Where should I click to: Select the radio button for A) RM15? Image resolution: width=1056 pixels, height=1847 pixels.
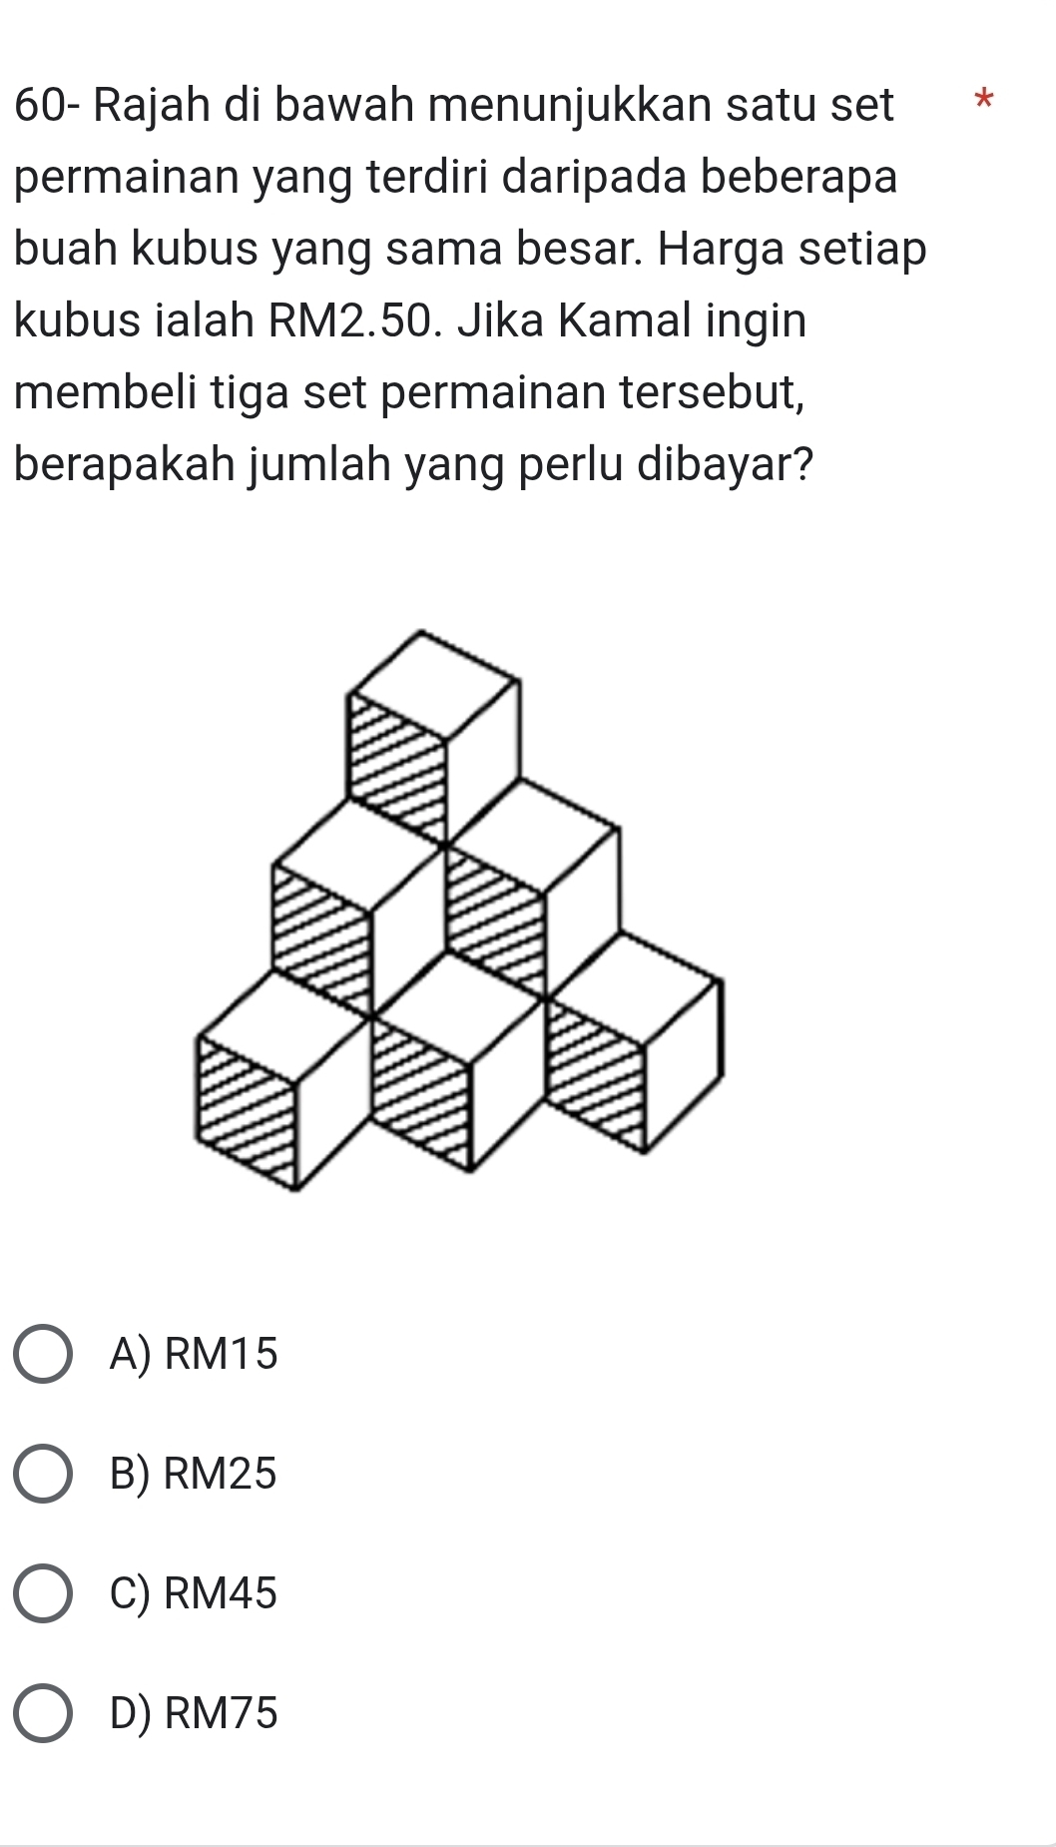point(43,1355)
